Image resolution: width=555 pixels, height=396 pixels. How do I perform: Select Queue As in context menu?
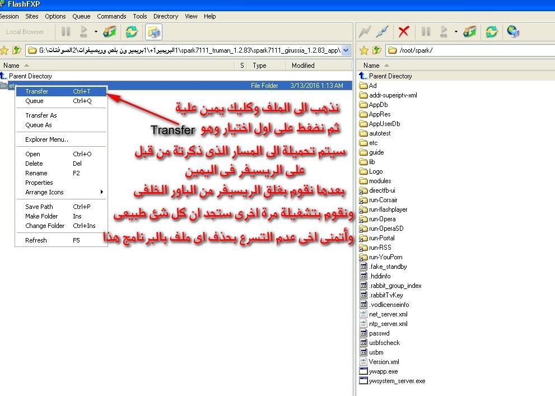coord(61,125)
